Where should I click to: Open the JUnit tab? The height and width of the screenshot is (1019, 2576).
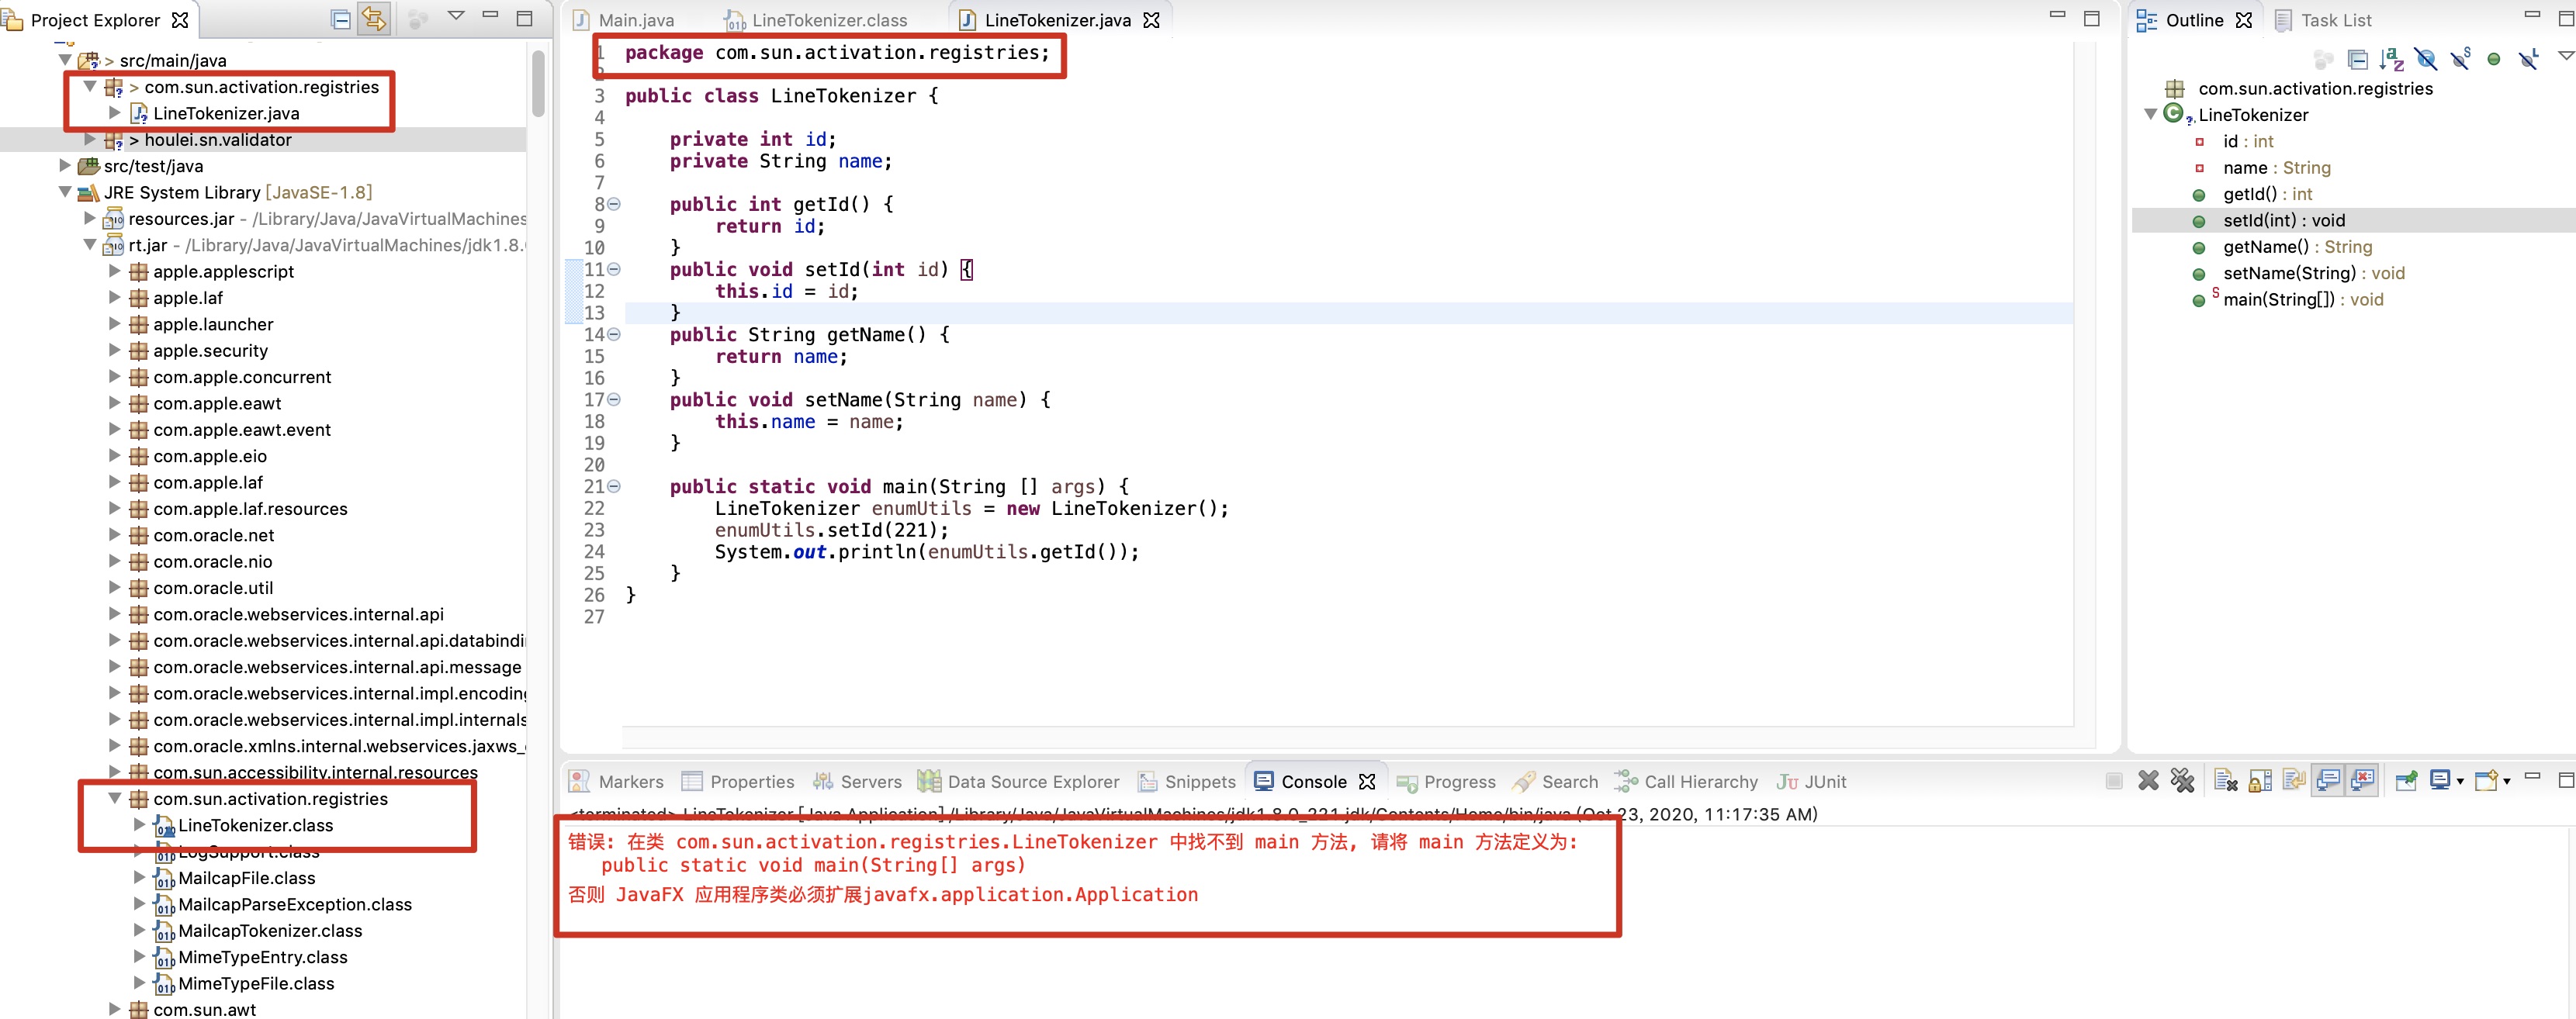click(1811, 781)
